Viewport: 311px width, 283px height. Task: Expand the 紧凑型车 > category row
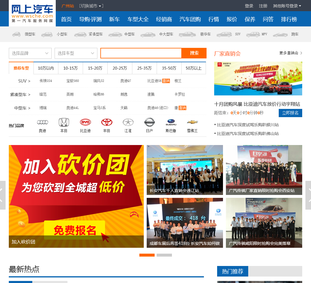click(20, 95)
